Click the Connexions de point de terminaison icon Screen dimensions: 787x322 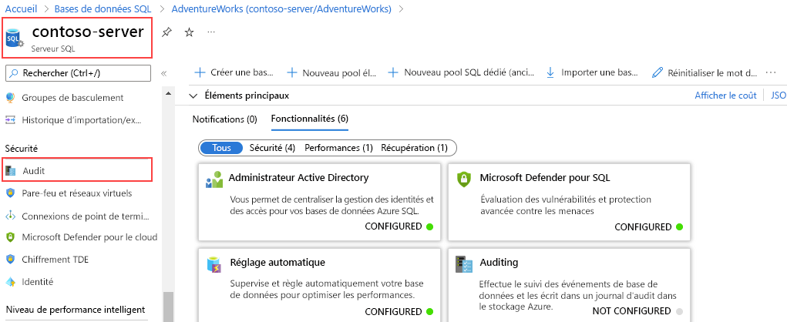pyautogui.click(x=11, y=216)
